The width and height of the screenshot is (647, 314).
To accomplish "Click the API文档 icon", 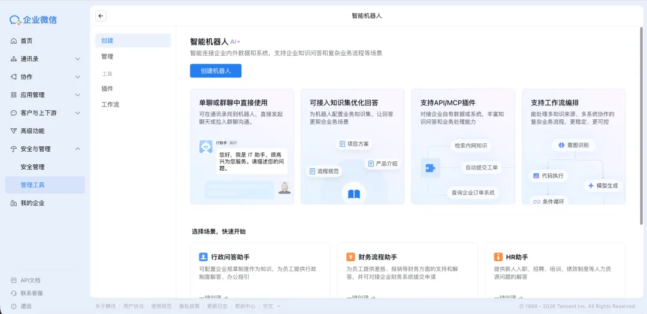I will (14, 280).
